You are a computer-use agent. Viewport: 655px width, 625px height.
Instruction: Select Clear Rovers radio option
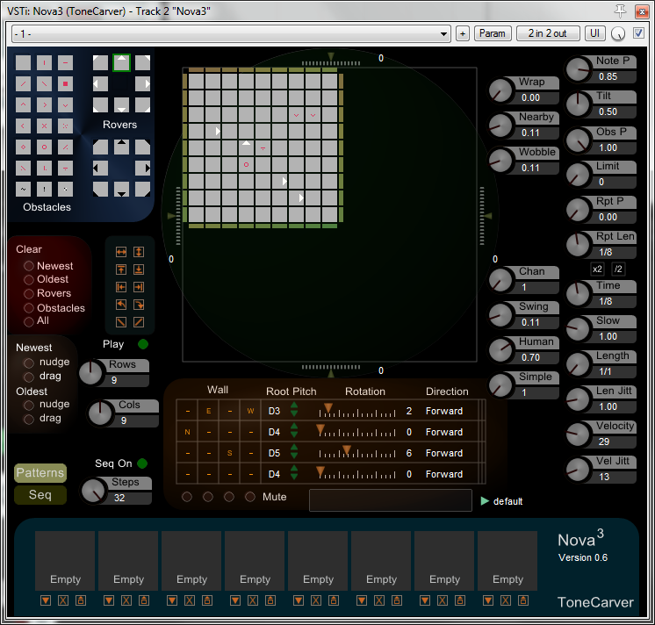tap(29, 293)
